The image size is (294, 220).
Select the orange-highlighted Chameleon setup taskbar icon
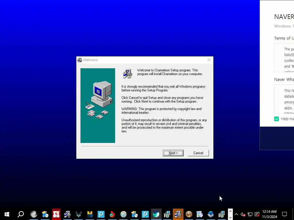pos(178,214)
